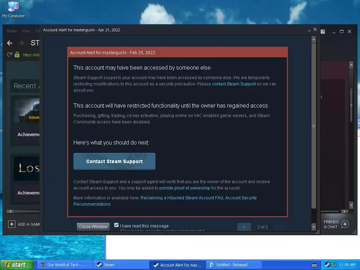Open My Computer desktop icon

13,9
